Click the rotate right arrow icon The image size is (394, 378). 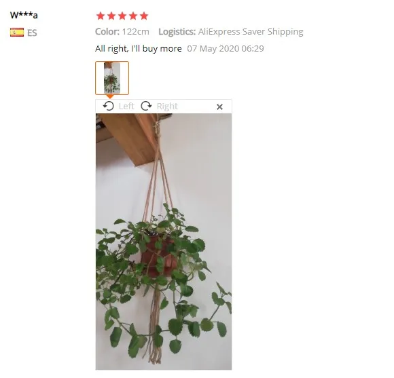coord(146,106)
